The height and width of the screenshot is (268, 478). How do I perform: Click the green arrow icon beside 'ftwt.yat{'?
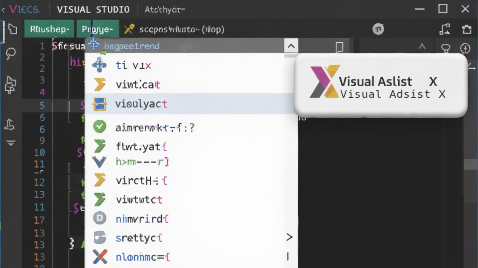pos(100,146)
